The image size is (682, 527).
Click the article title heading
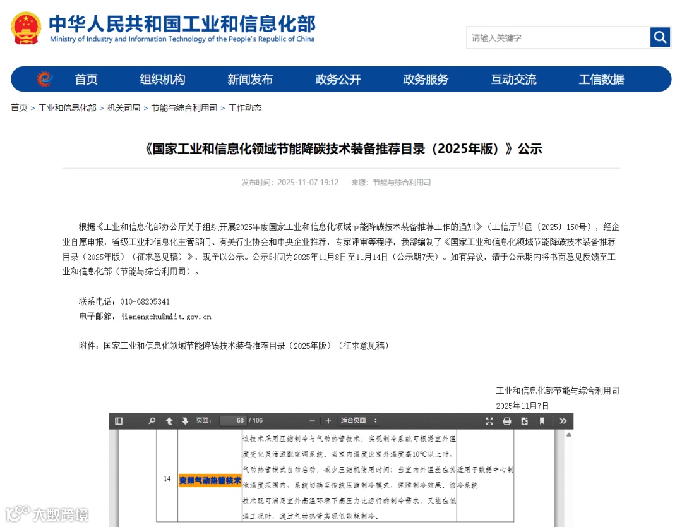[x=344, y=149]
